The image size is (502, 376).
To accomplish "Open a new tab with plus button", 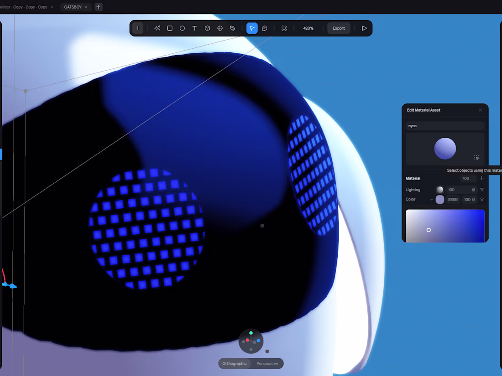I will (98, 7).
